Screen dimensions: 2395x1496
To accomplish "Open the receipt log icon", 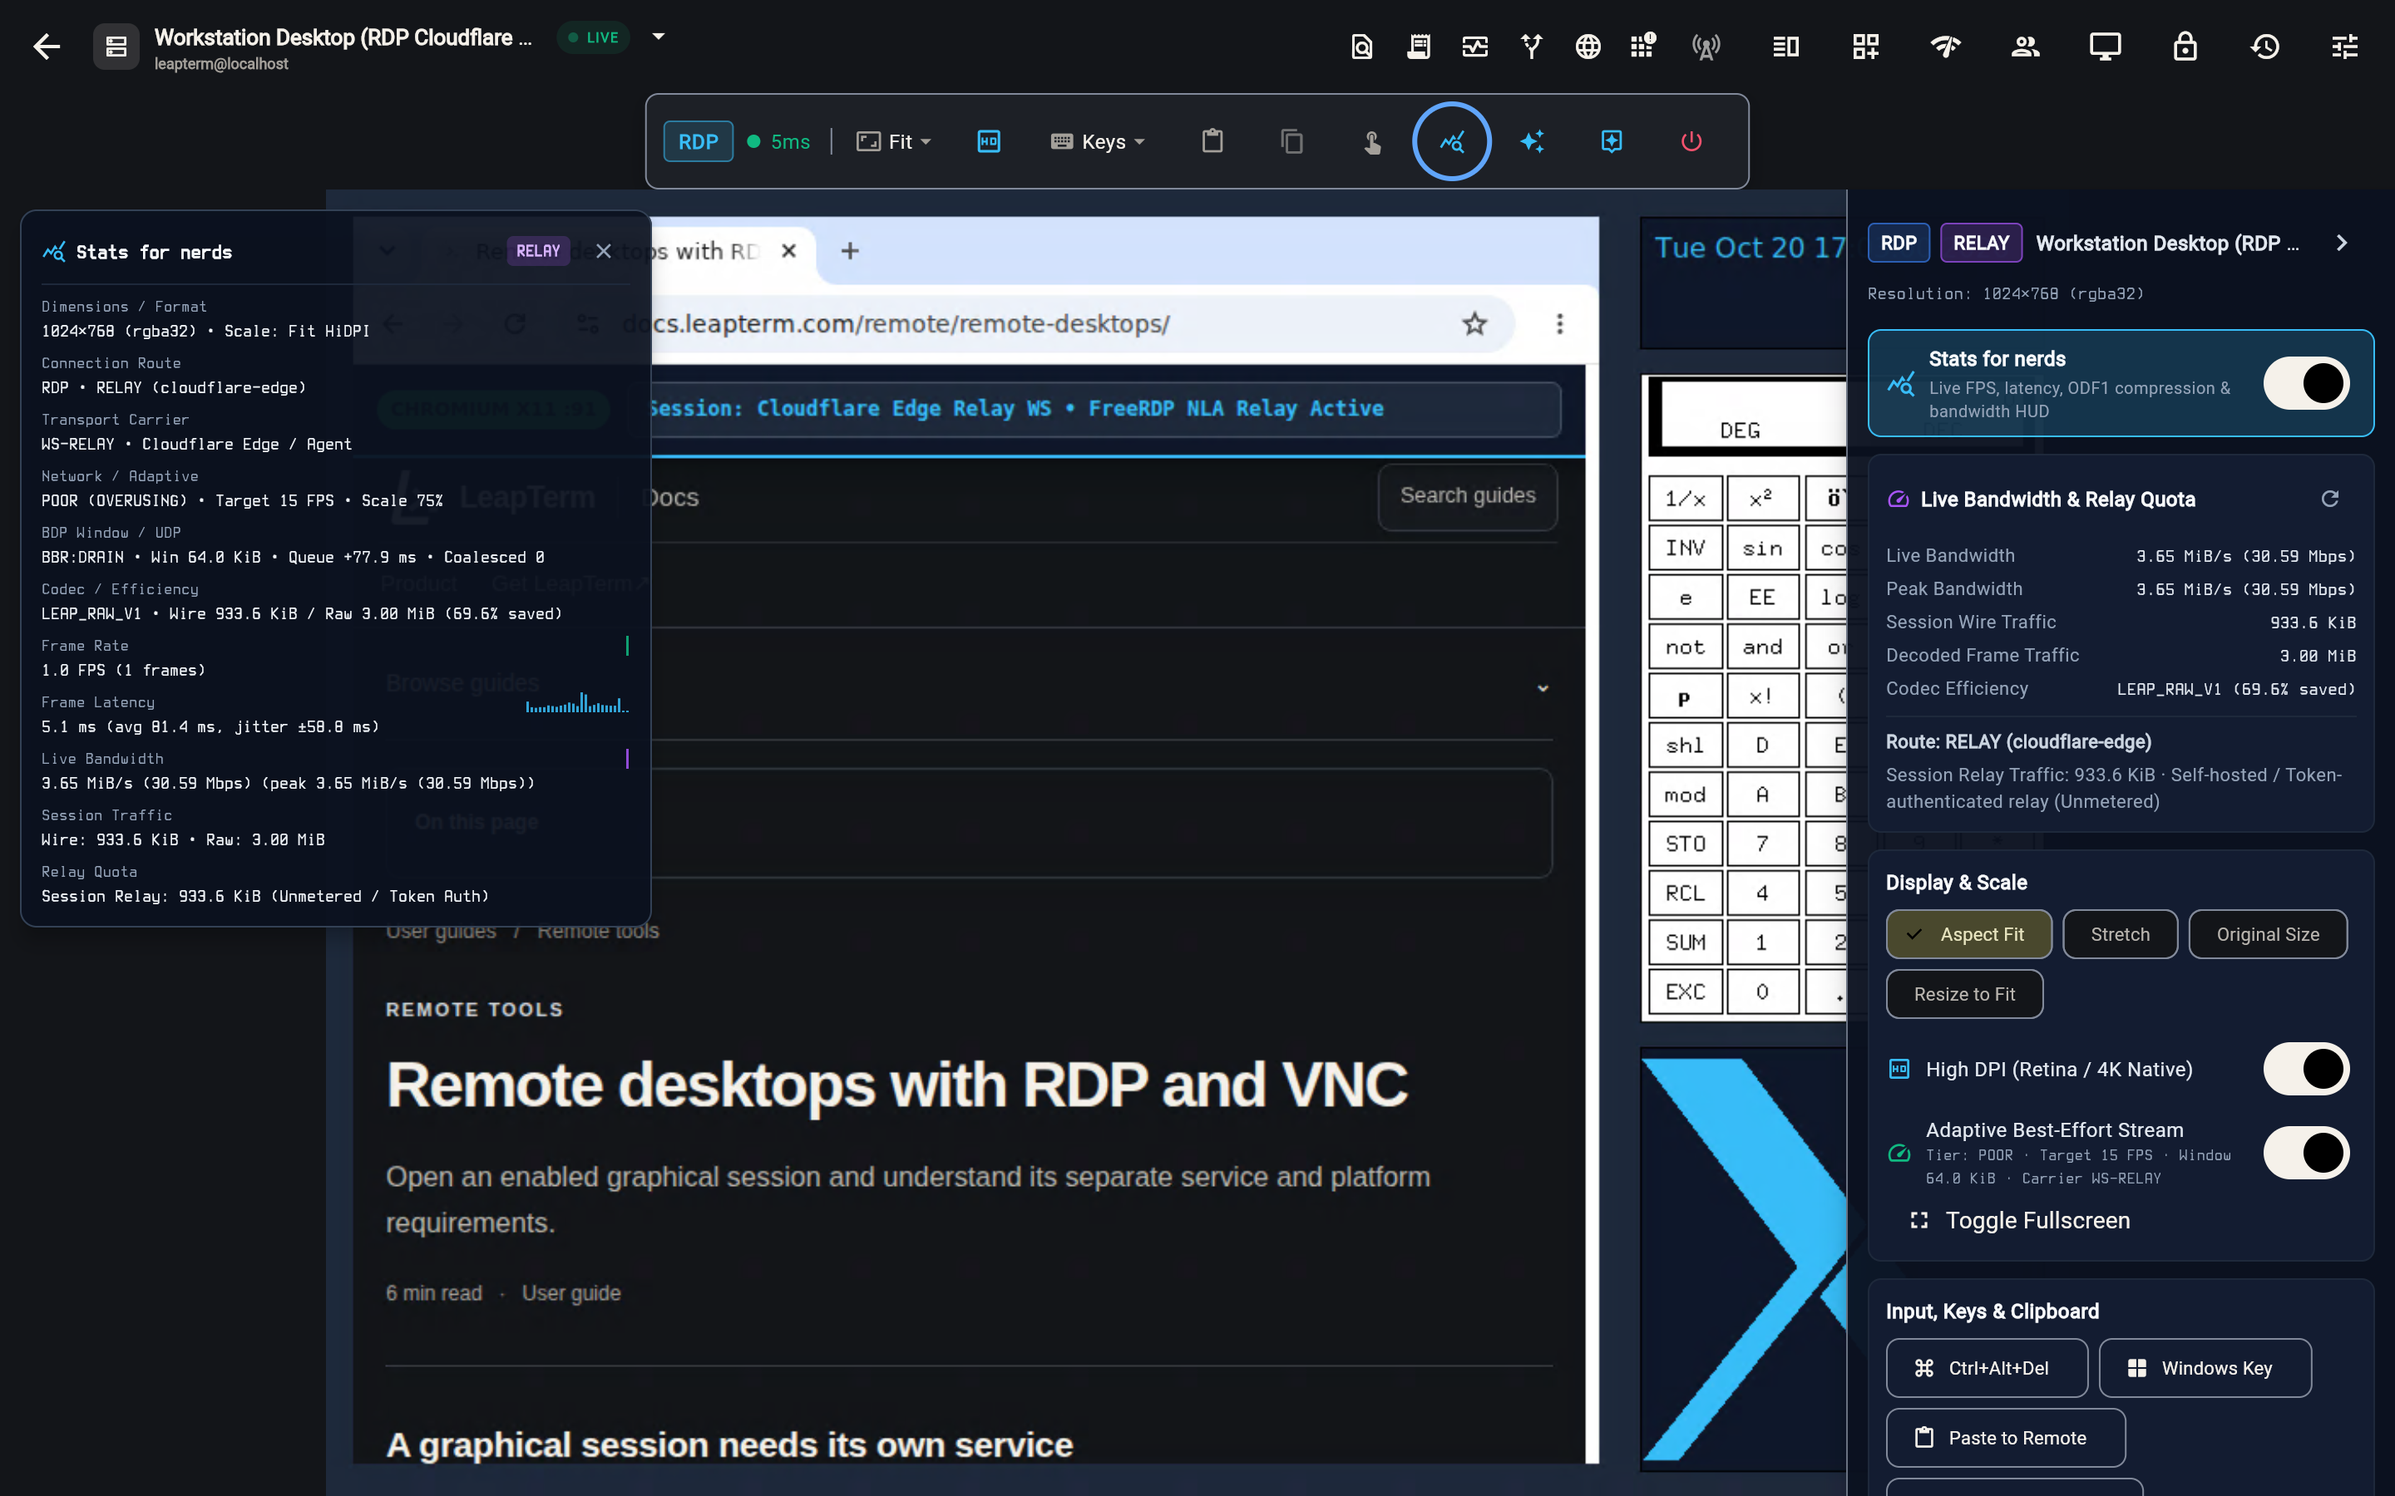I will click(1418, 47).
